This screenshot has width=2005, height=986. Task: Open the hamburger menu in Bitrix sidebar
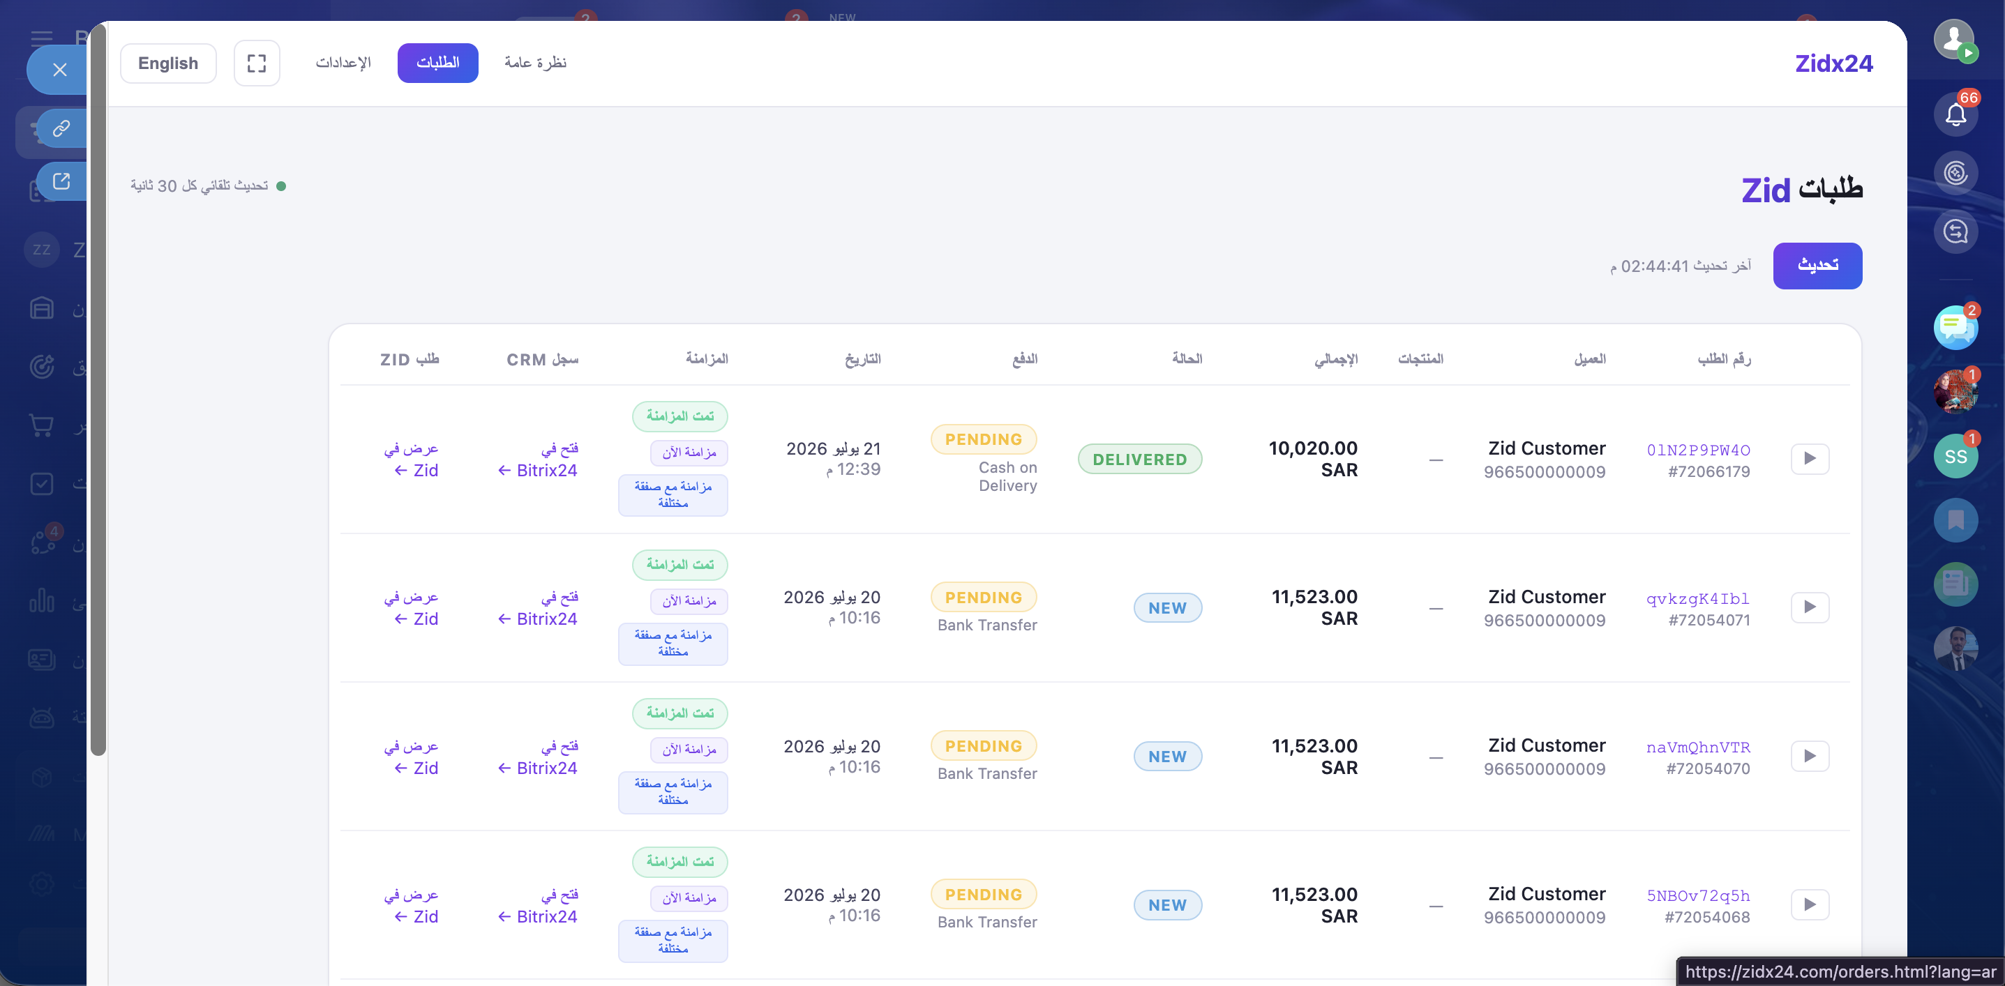tap(42, 38)
